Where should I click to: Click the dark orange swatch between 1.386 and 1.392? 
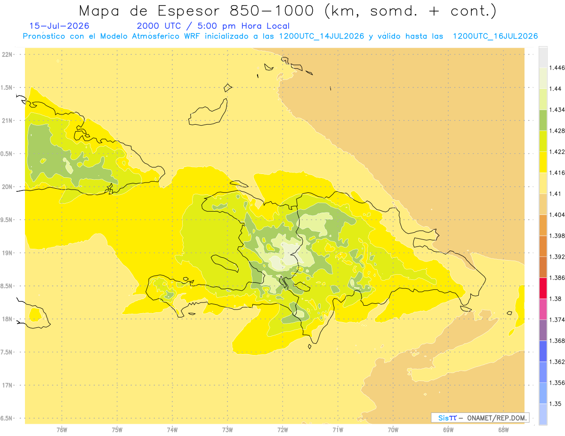543,267
